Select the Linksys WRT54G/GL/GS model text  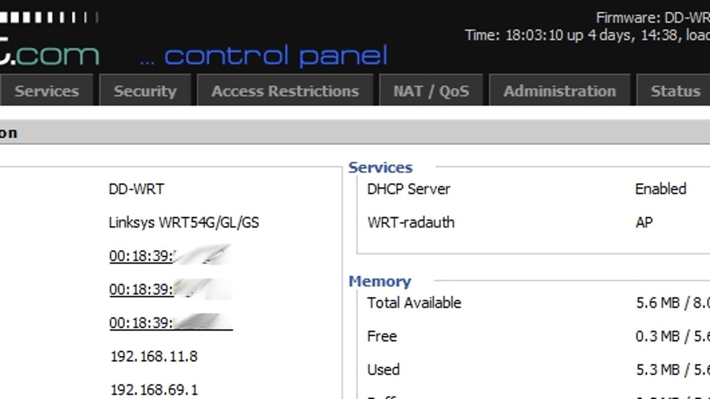184,223
